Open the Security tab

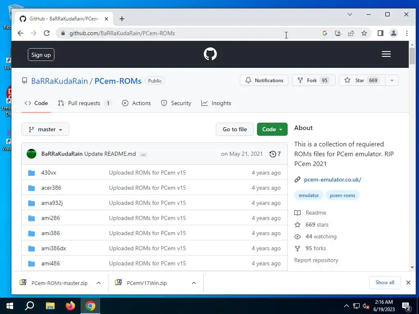click(x=176, y=103)
